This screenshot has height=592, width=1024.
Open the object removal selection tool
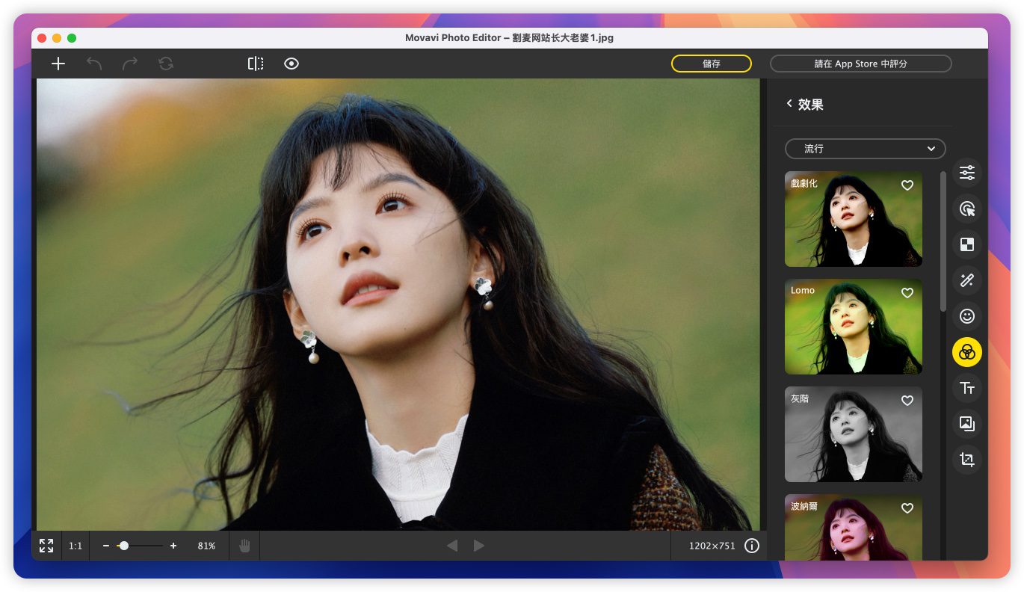coord(967,209)
